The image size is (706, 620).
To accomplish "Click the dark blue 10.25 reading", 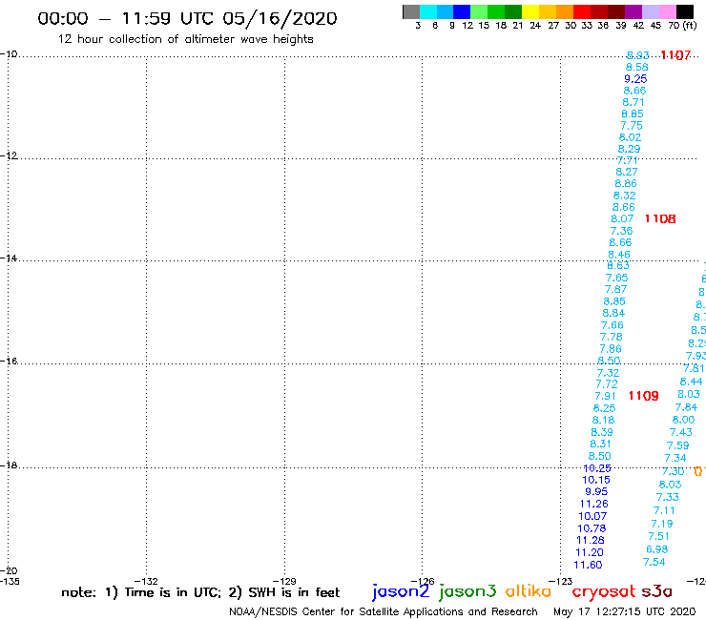I will (x=597, y=468).
